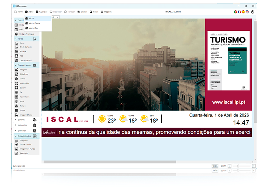
Task: Close the open document tab
Action: [x=57, y=17]
